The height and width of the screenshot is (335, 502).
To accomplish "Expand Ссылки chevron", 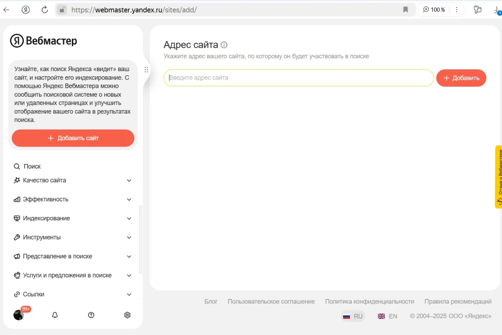I will [129, 295].
